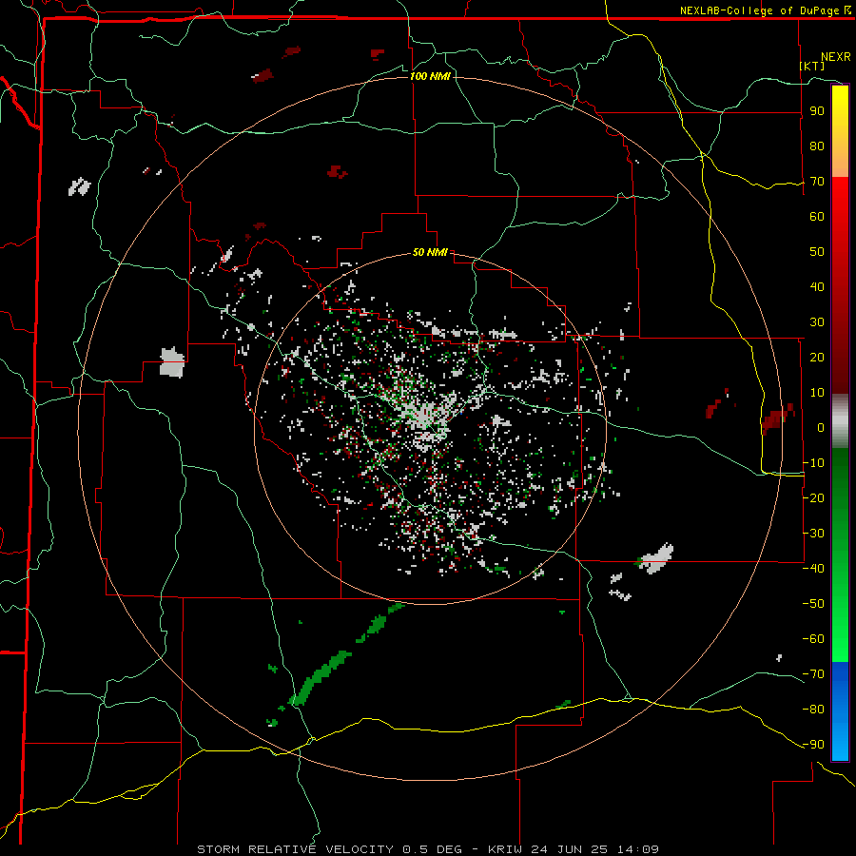Click the gray zero-velocity segment of color bar

840,420
